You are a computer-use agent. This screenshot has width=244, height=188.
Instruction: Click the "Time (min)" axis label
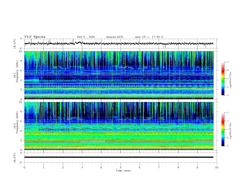coord(123,170)
